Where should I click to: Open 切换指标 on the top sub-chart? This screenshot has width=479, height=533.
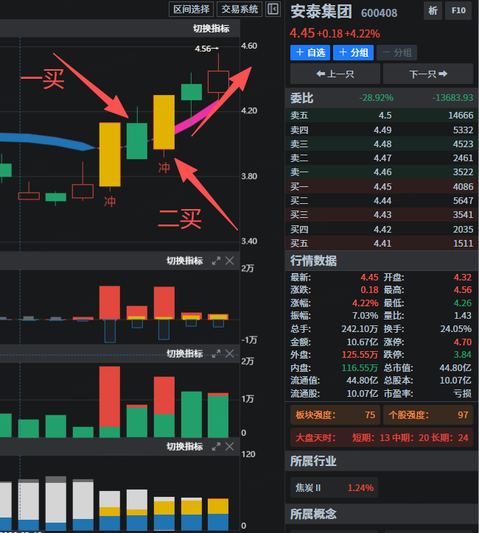[184, 261]
